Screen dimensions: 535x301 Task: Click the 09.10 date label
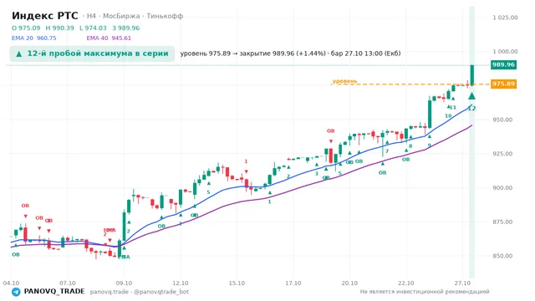click(124, 283)
